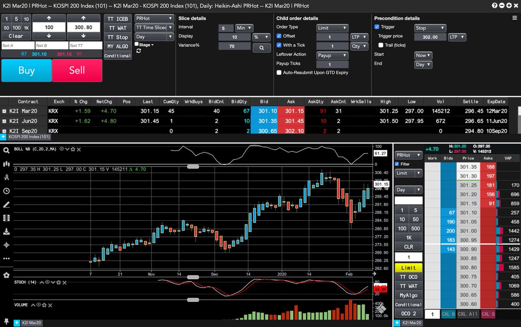Enable Auto-Resubmit Upon GTD Expiry
Viewport: 521px width, 327px height.
[x=279, y=72]
